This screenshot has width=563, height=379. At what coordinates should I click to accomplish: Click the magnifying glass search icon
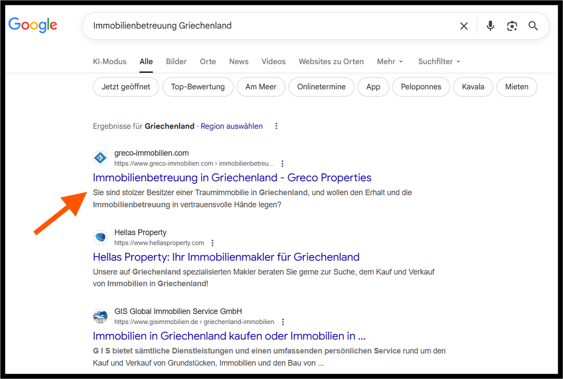coord(533,26)
